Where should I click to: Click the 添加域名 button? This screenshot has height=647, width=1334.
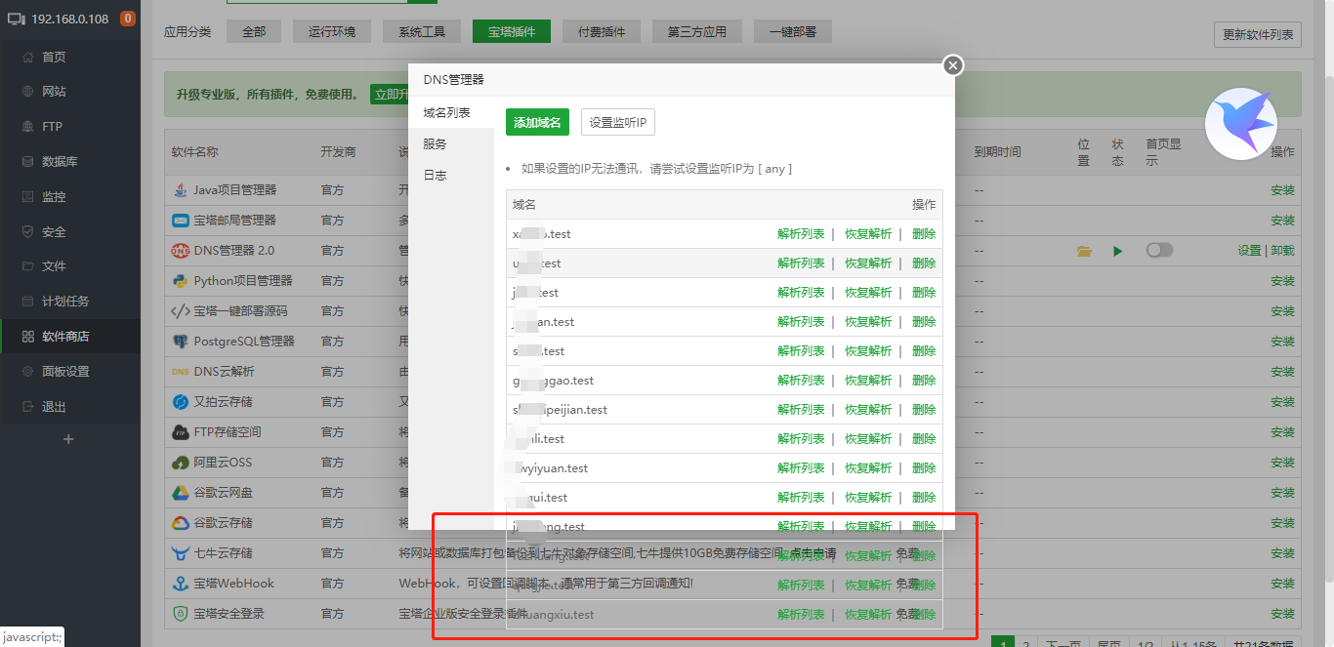click(x=537, y=122)
